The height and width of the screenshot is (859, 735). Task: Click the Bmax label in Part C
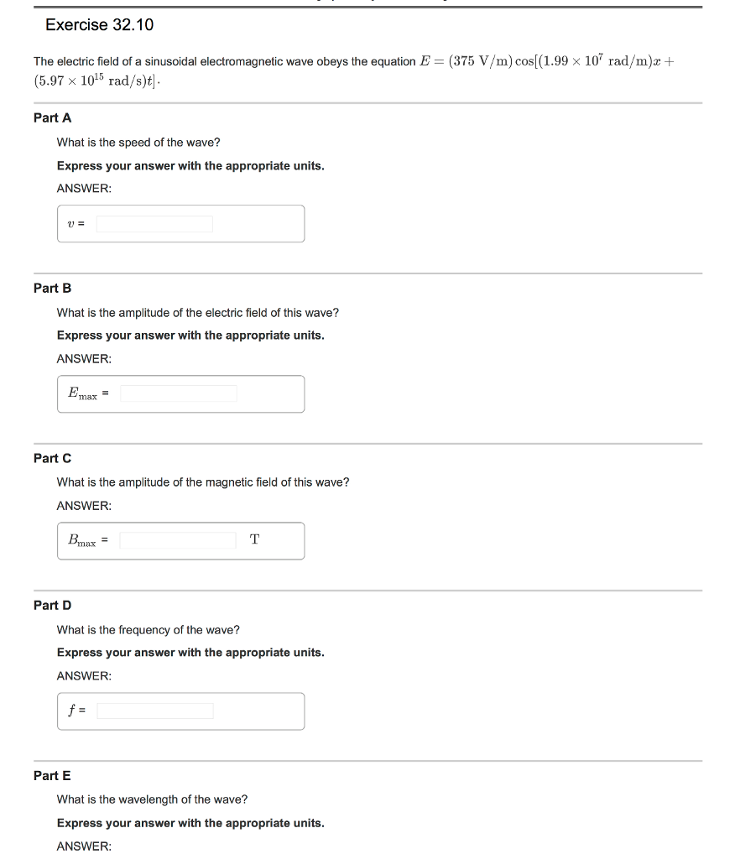tap(82, 541)
